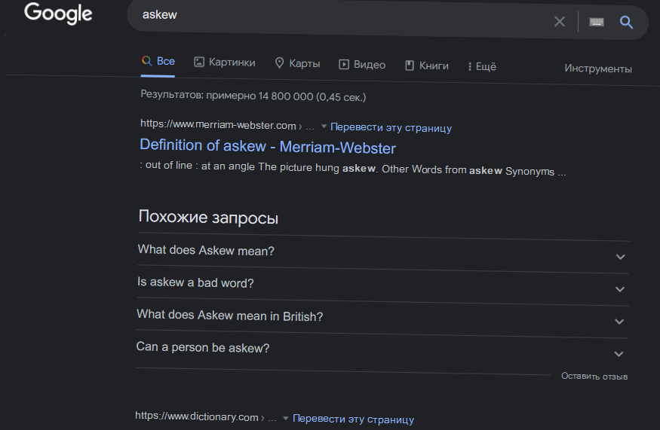The image size is (660, 430).
Task: Open dropdown arrow beside dictionary.com URL
Action: (286, 418)
